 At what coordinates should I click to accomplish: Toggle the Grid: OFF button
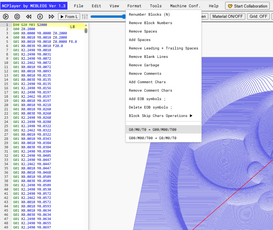pyautogui.click(x=258, y=16)
